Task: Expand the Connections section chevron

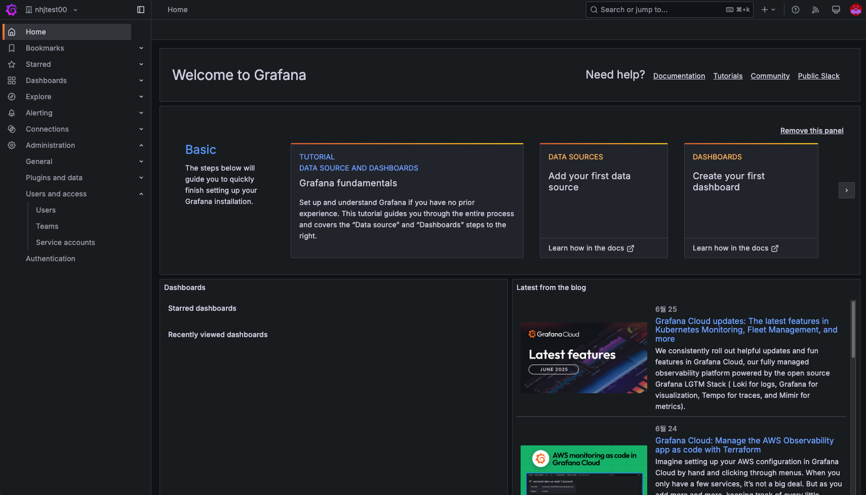Action: 141,129
